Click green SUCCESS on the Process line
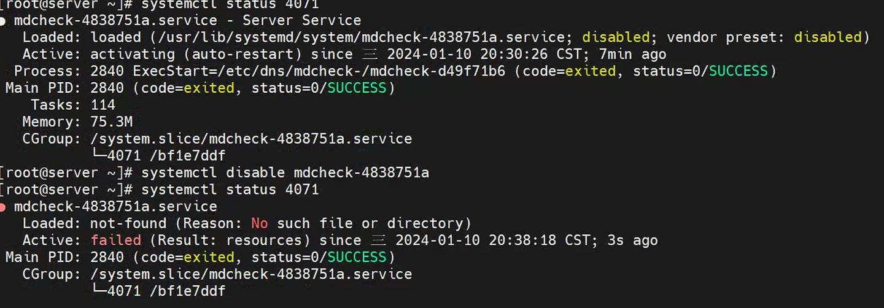The image size is (884, 308). [739, 71]
